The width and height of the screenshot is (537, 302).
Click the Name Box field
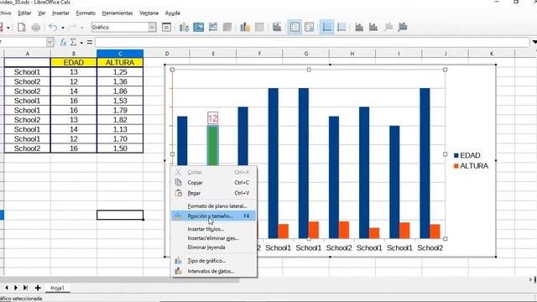[23, 43]
